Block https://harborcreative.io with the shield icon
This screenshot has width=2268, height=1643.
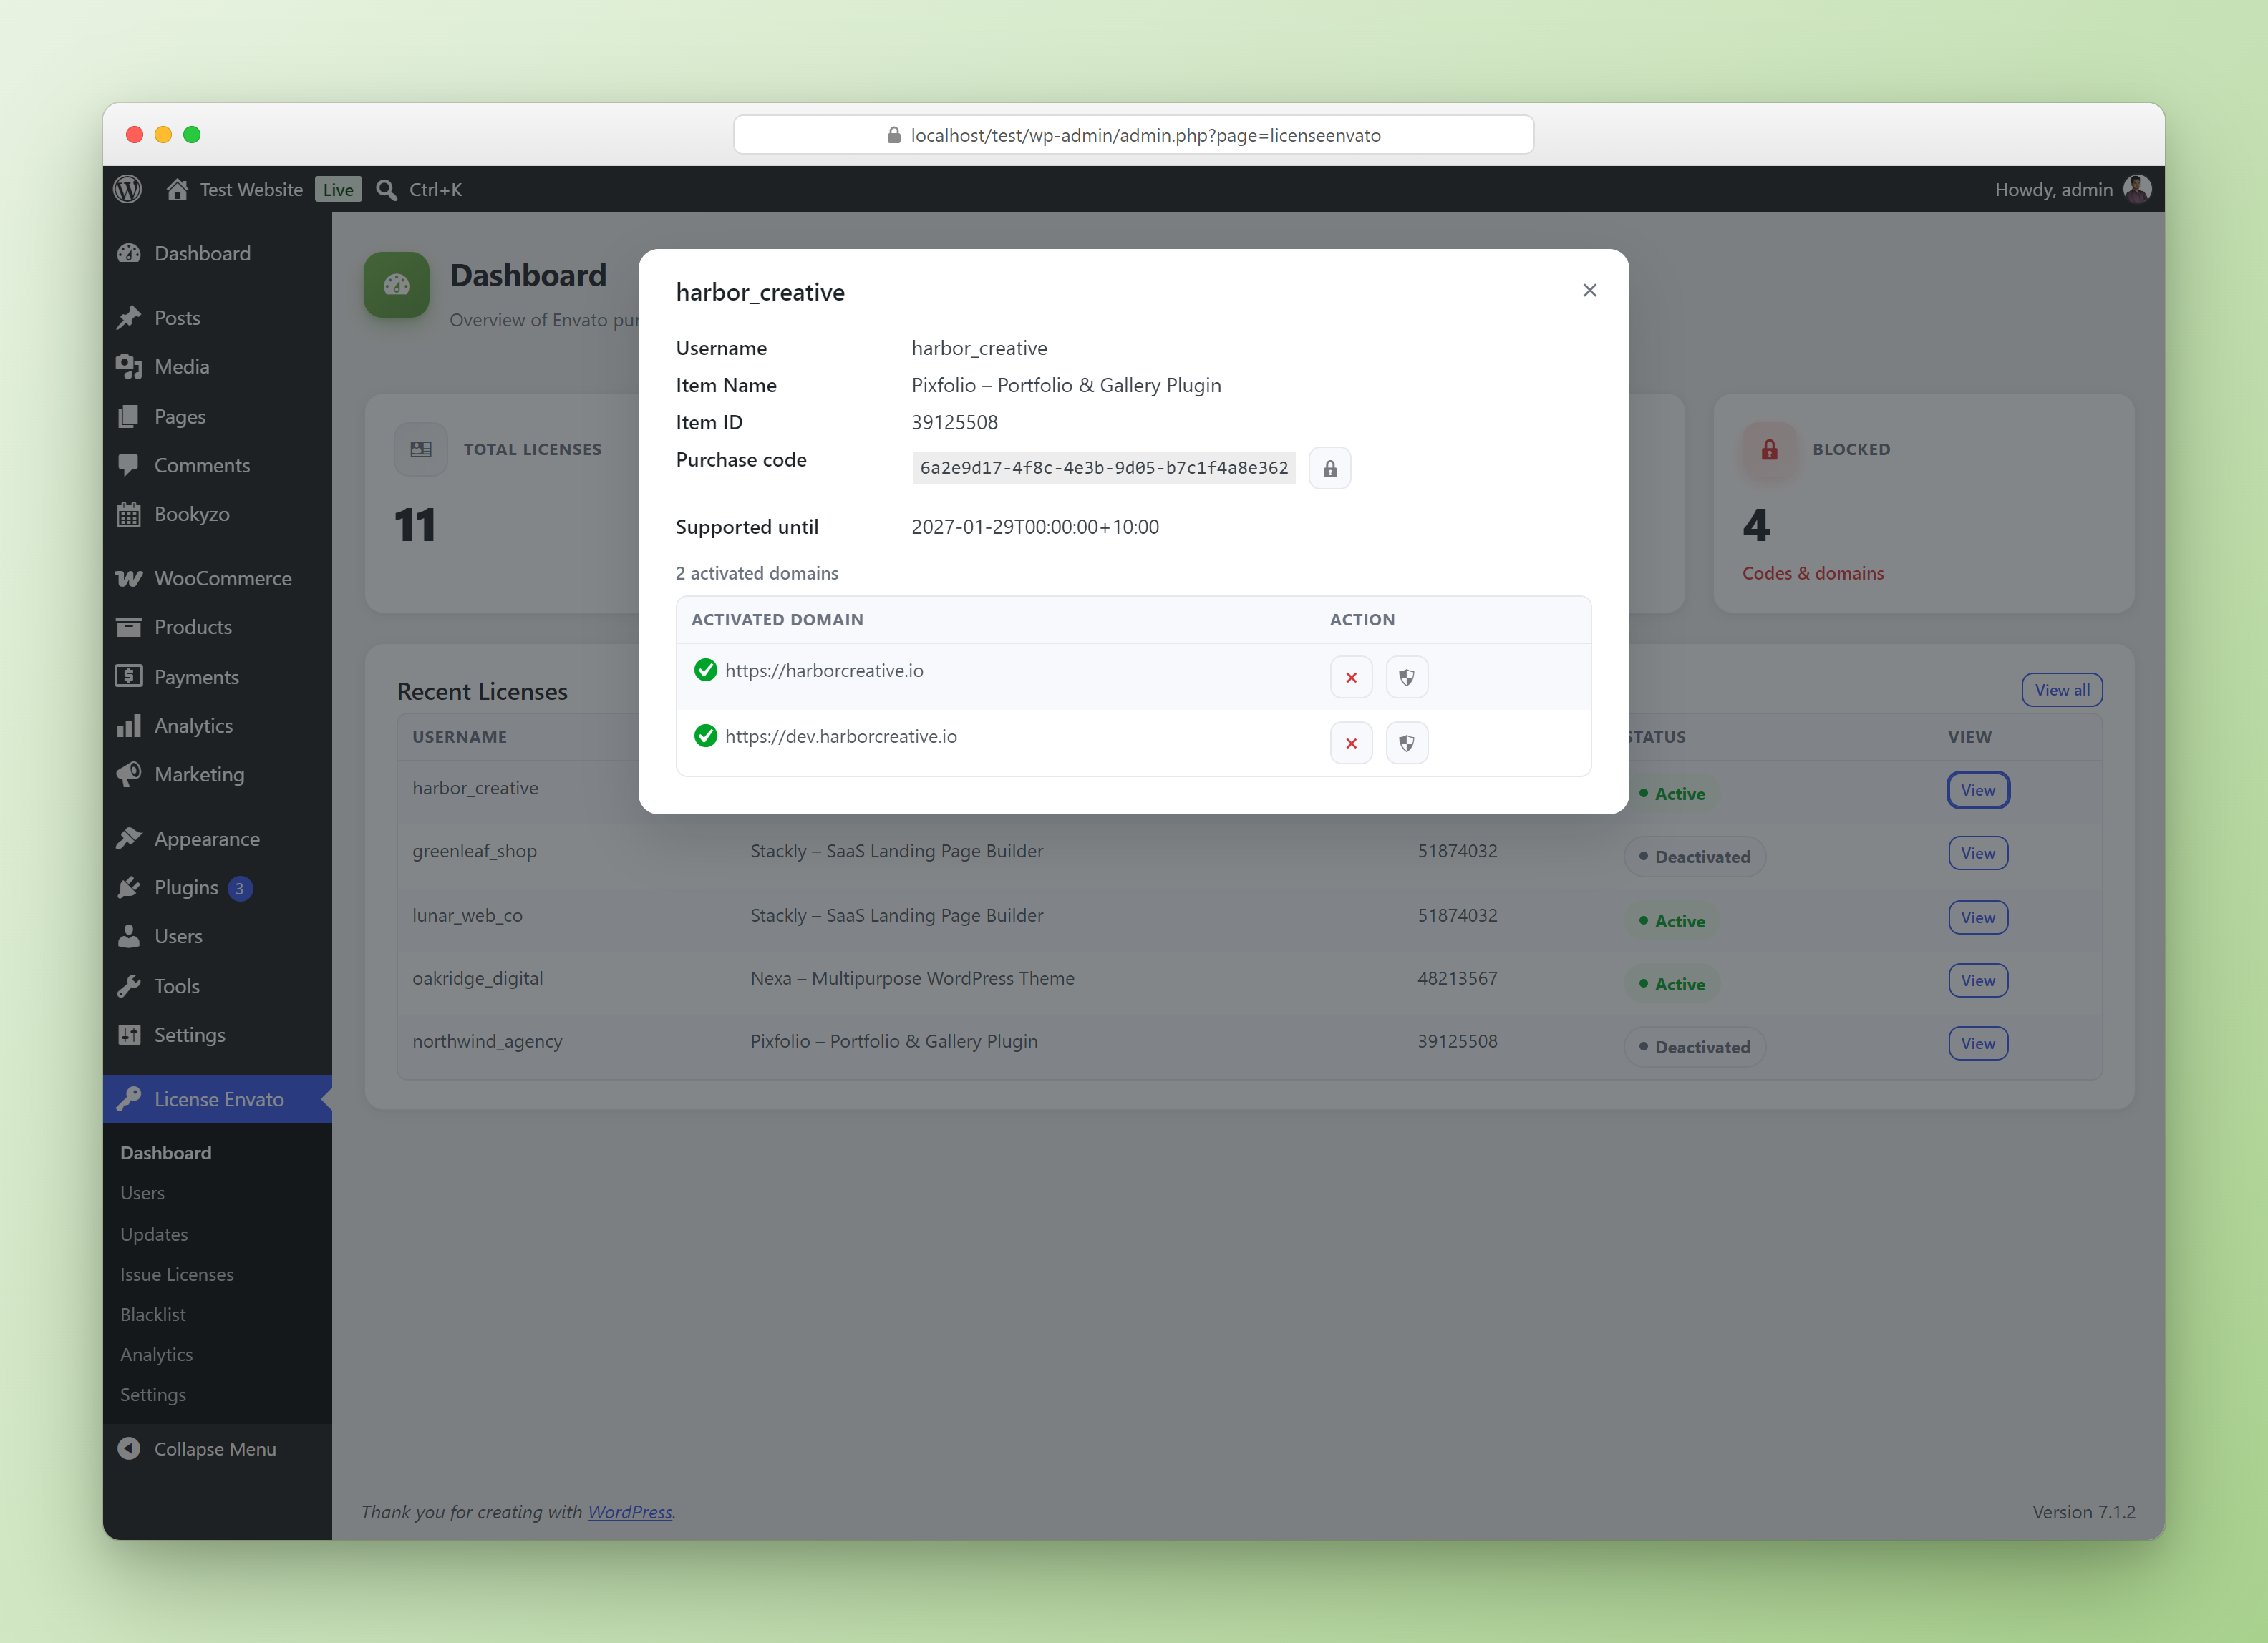pyautogui.click(x=1406, y=676)
